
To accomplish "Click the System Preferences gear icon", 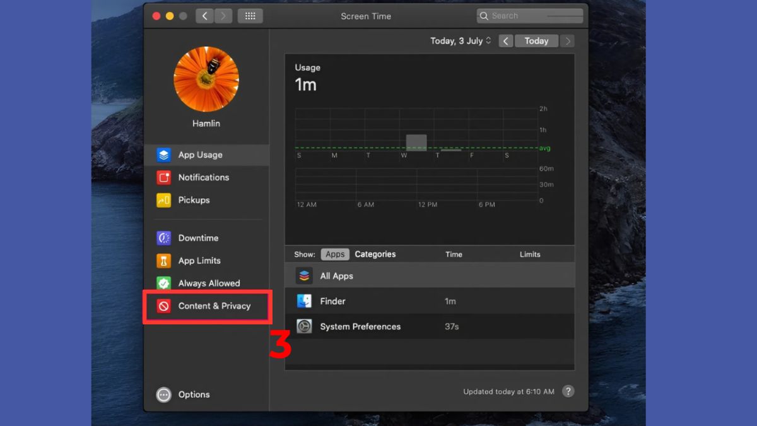I will [304, 326].
